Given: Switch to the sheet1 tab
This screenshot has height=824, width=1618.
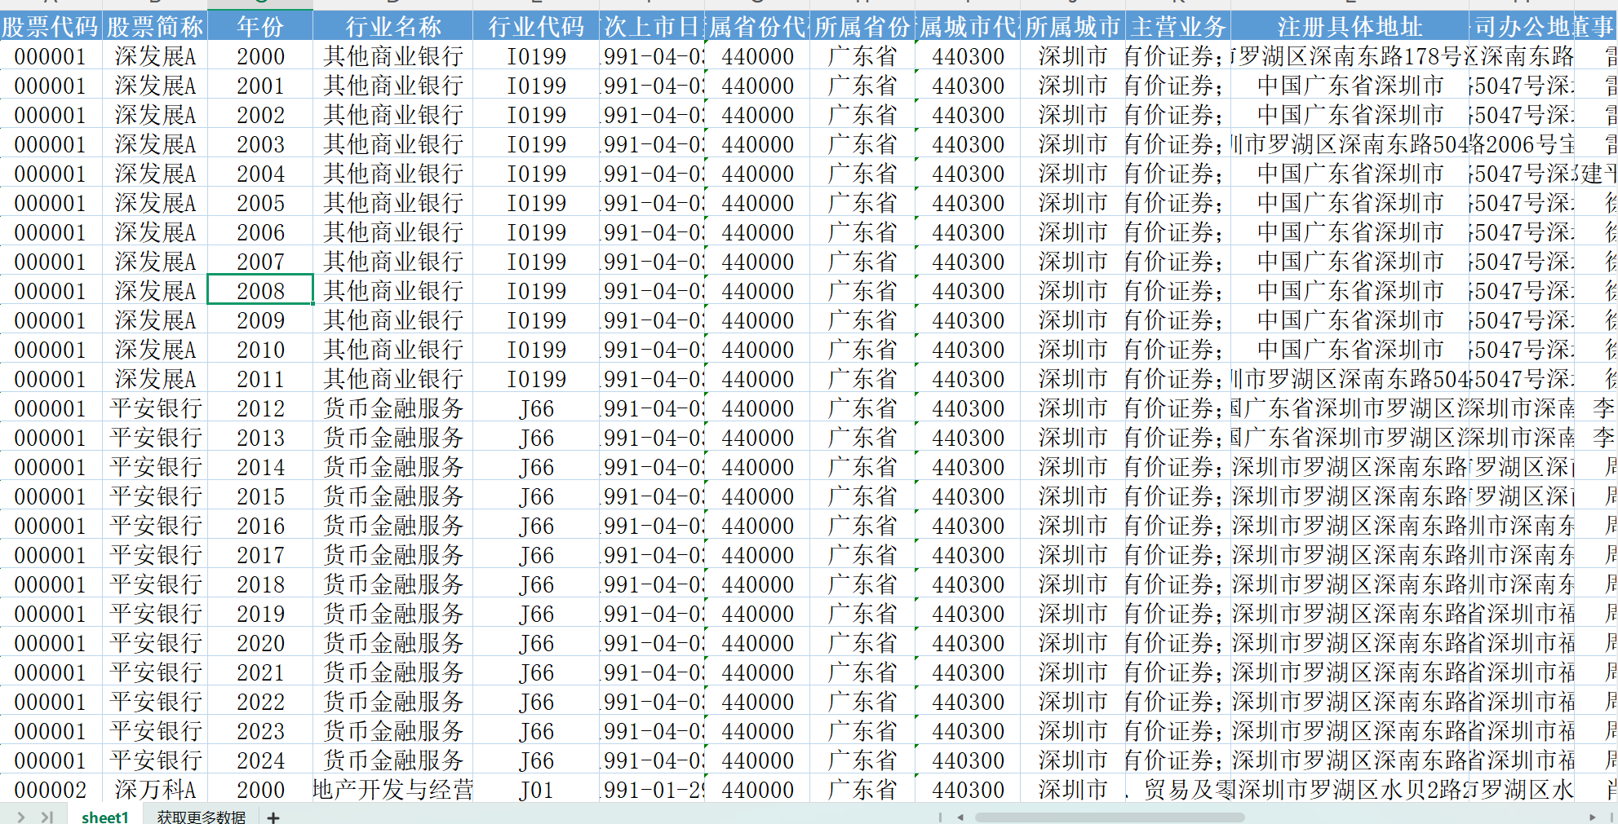Looking at the screenshot, I should click(105, 817).
